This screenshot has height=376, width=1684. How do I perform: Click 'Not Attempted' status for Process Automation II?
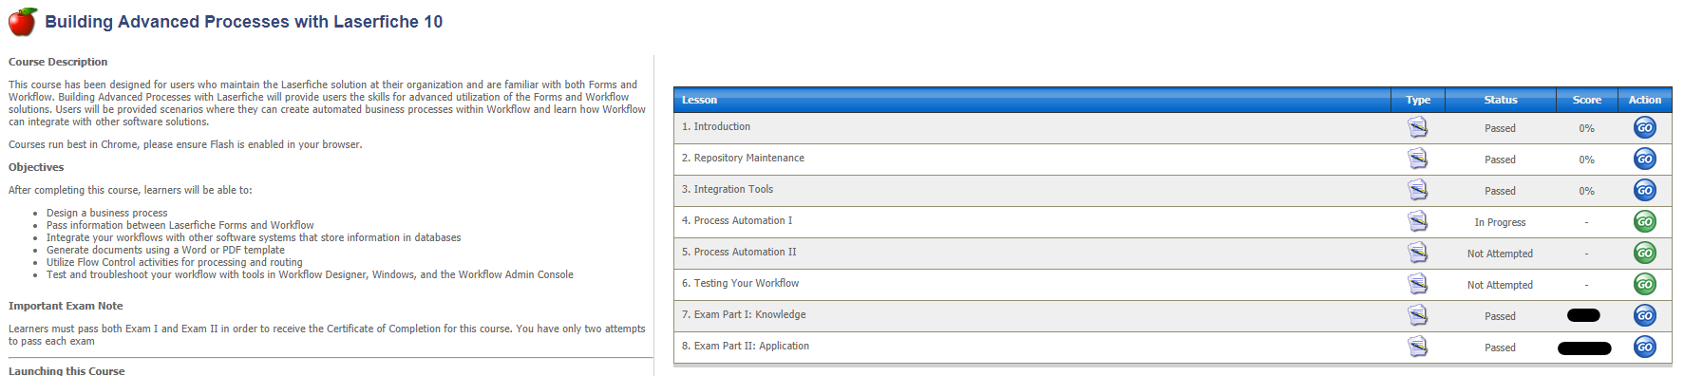[1500, 254]
